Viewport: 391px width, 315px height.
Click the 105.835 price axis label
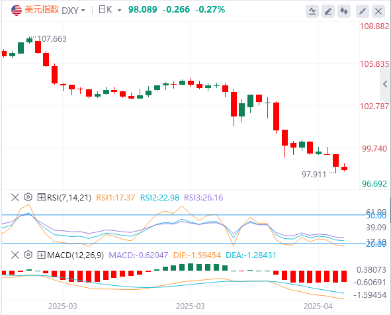coord(374,64)
